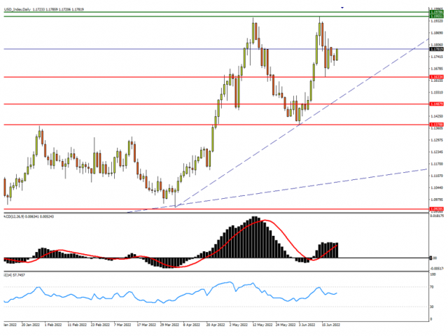Select the red 1.14879 support line label
Viewport: 448px width, 336px height.
click(x=437, y=104)
